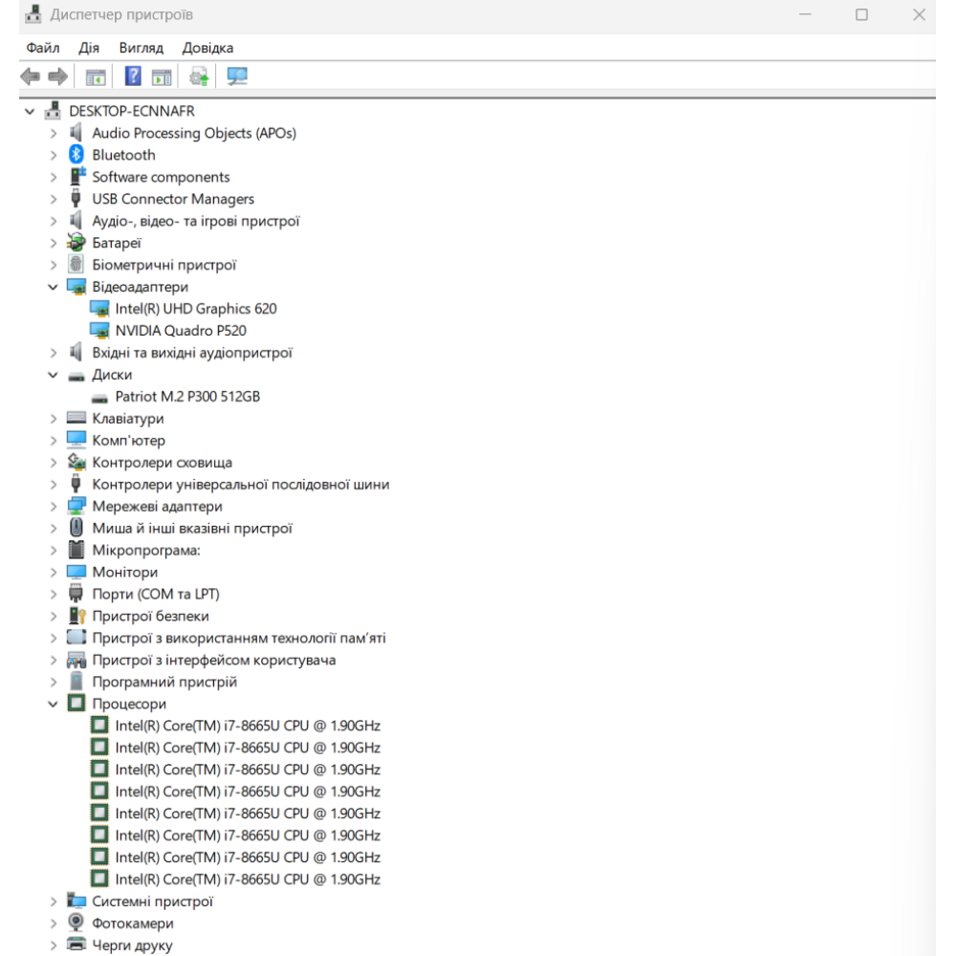Image resolution: width=956 pixels, height=956 pixels.
Task: Collapse the Диски category
Action: pos(54,375)
